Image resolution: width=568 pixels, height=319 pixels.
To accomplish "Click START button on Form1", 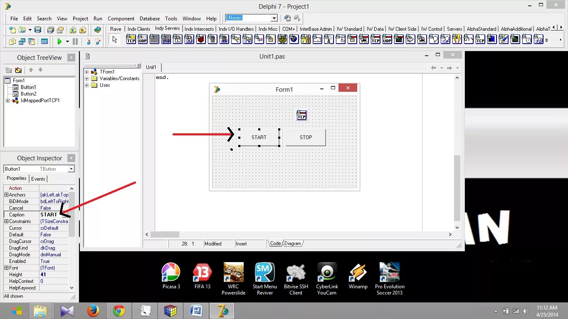I will coord(259,137).
